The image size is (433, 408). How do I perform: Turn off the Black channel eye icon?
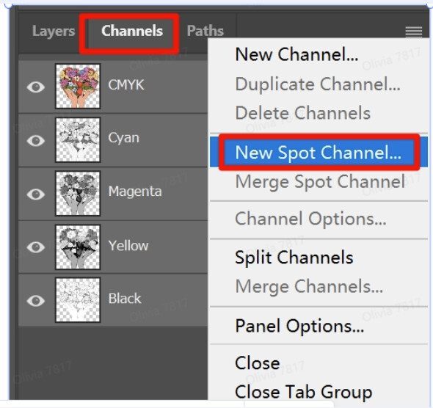point(36,301)
